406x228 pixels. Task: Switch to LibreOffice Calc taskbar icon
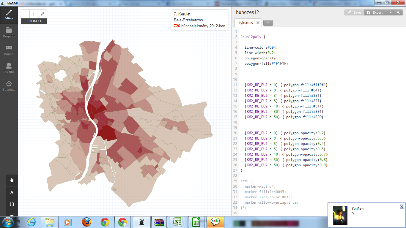(x=196, y=222)
